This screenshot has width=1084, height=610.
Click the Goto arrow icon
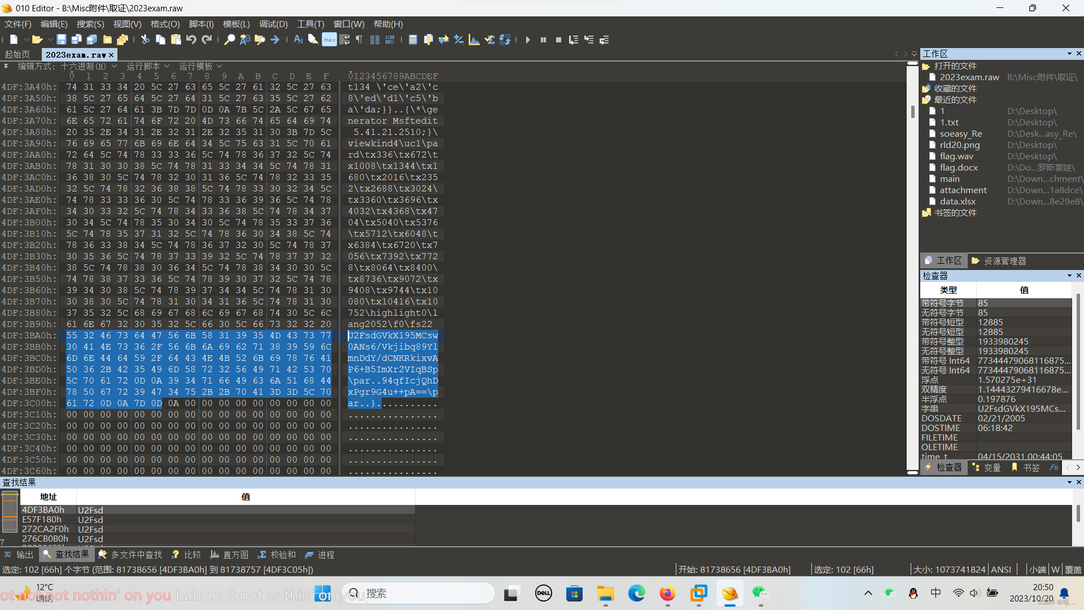[x=275, y=40]
